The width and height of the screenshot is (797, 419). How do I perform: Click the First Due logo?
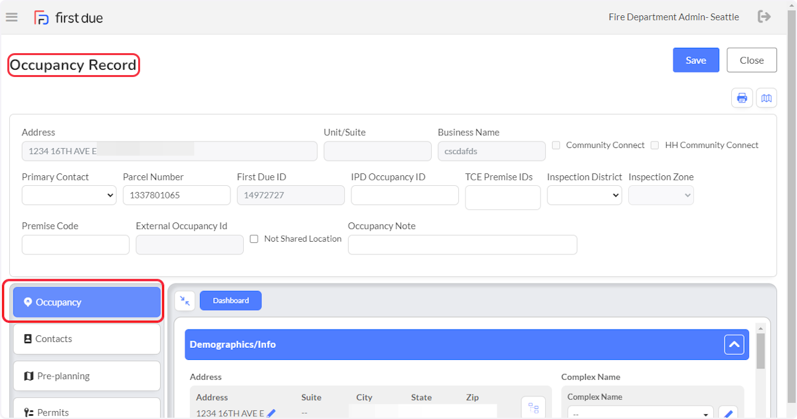click(68, 18)
